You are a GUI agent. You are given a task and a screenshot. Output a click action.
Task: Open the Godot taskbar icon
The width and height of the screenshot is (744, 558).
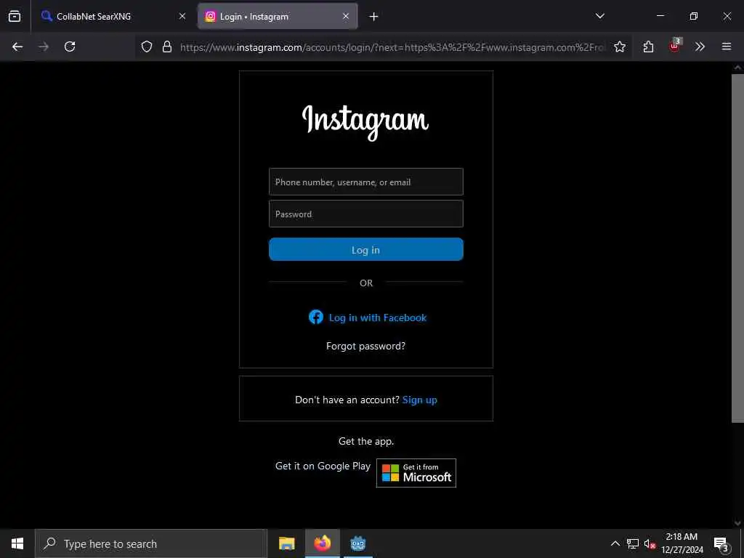(357, 543)
